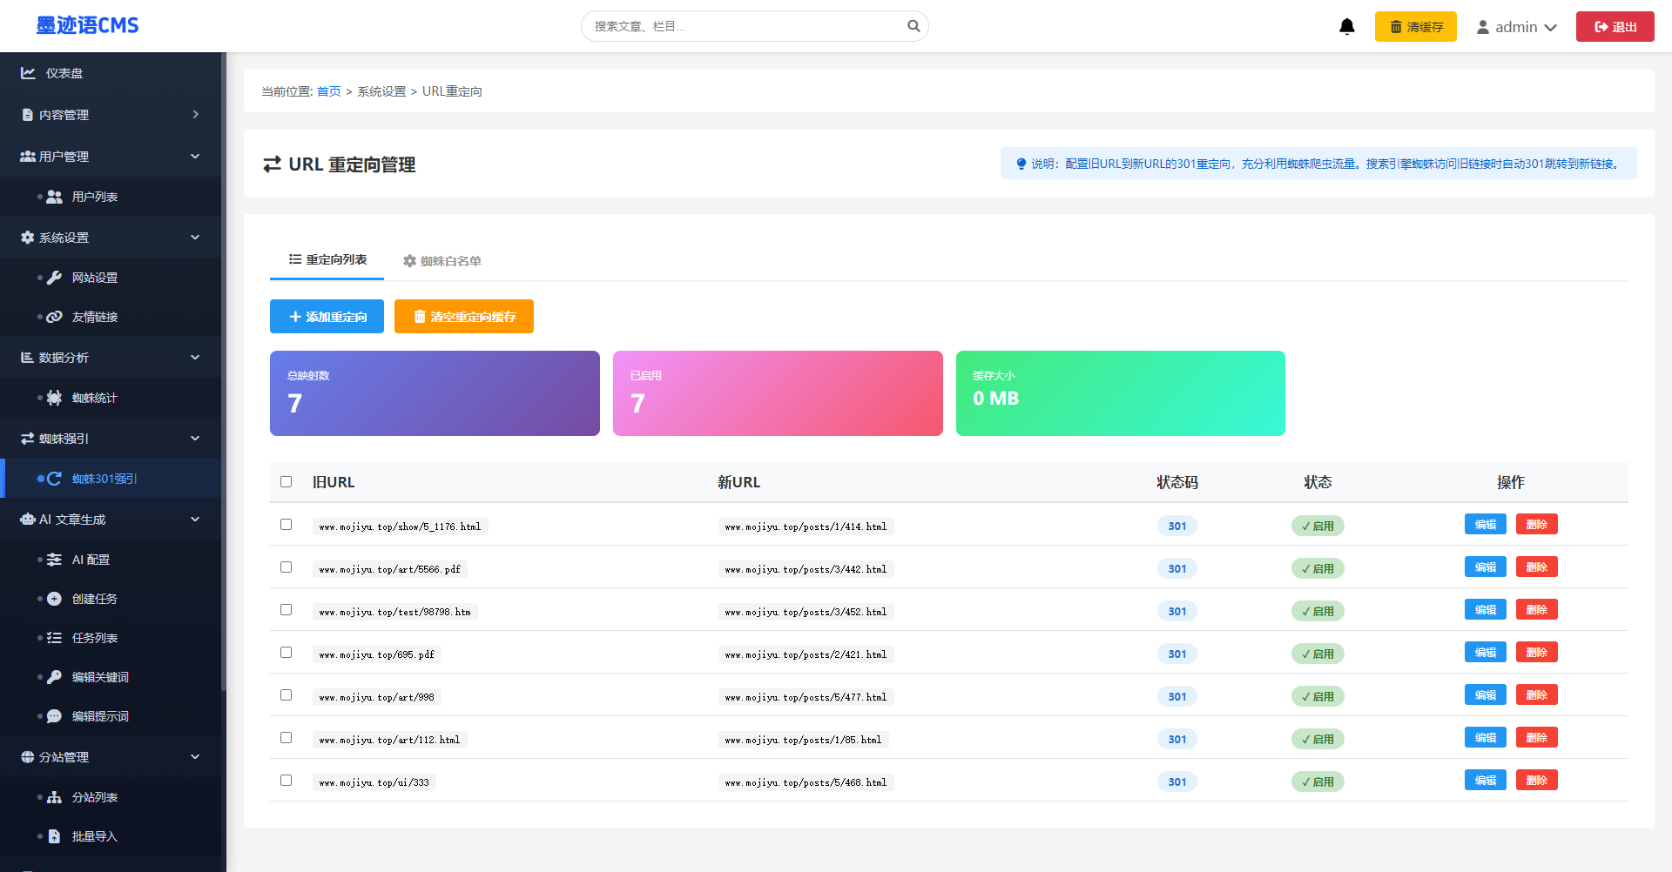Image resolution: width=1672 pixels, height=872 pixels.
Task: Click the purple 总映射数 stat card
Action: pos(435,393)
